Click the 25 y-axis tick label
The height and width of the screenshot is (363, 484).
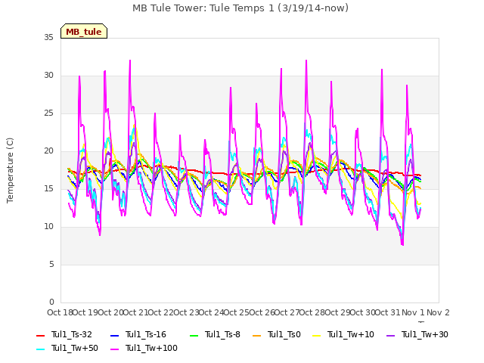pyautogui.click(x=48, y=113)
